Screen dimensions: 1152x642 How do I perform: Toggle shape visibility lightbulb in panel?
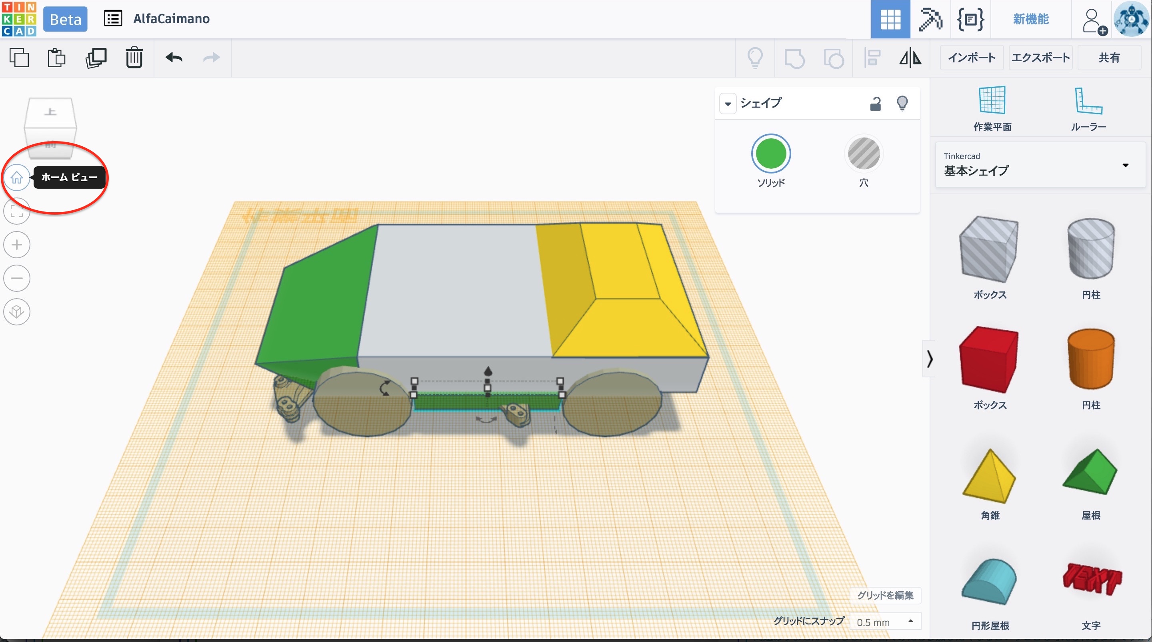902,104
